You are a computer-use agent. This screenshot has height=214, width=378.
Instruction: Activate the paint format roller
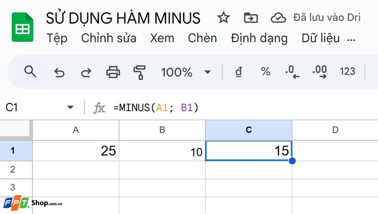pyautogui.click(x=139, y=72)
